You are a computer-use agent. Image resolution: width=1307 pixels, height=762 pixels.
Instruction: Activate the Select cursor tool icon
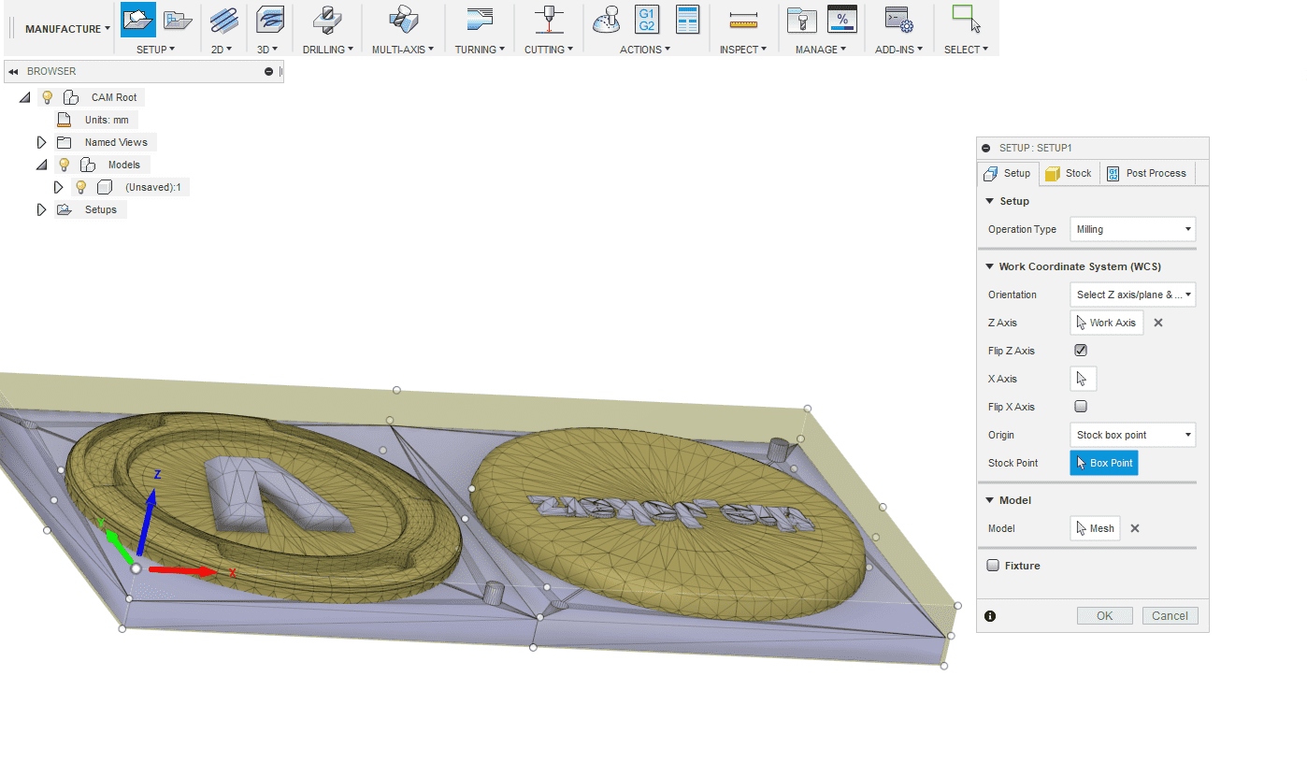tap(965, 19)
